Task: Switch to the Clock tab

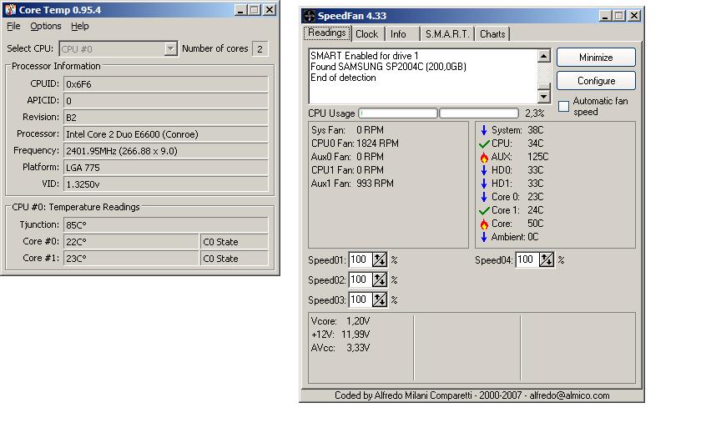Action: [x=366, y=34]
